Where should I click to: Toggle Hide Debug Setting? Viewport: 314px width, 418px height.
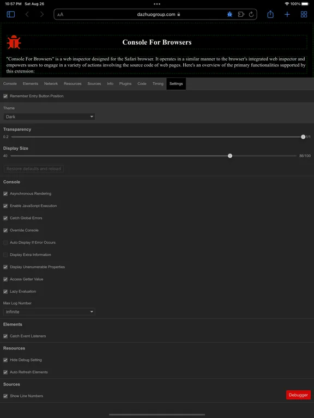point(5,360)
